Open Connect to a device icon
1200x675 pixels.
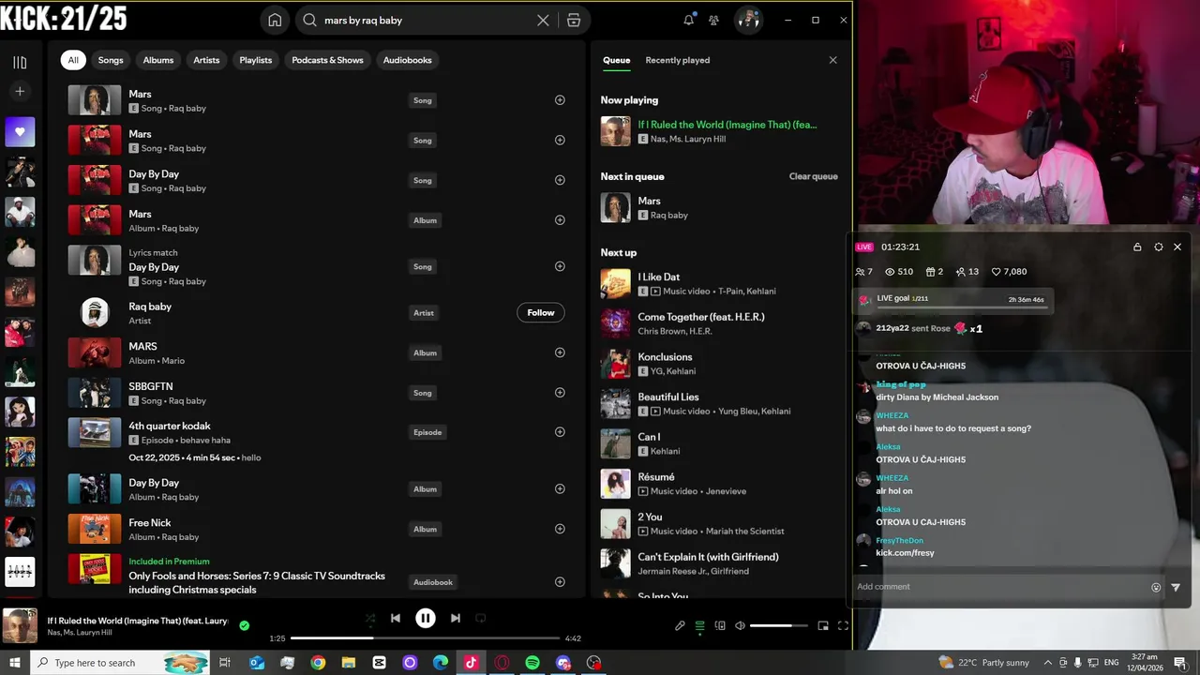click(720, 625)
